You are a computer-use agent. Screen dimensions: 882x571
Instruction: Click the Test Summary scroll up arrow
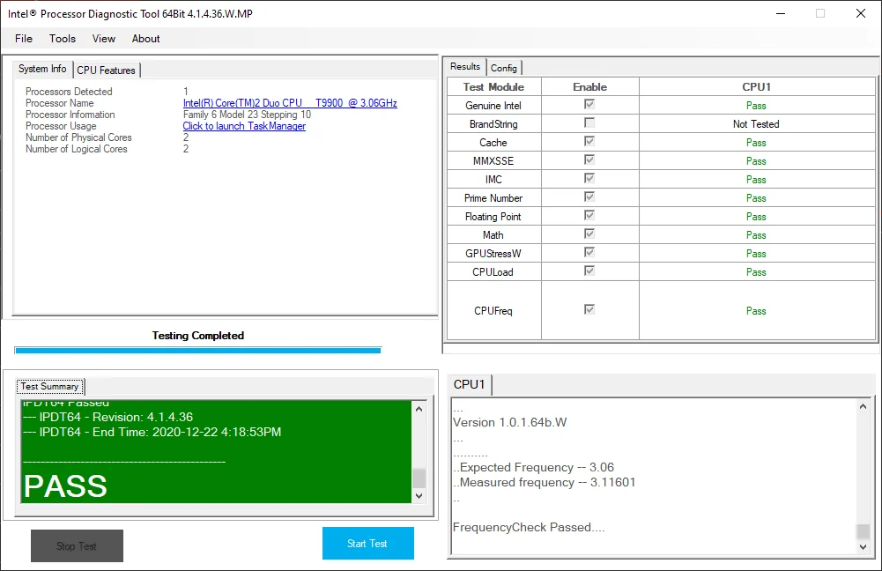(419, 409)
